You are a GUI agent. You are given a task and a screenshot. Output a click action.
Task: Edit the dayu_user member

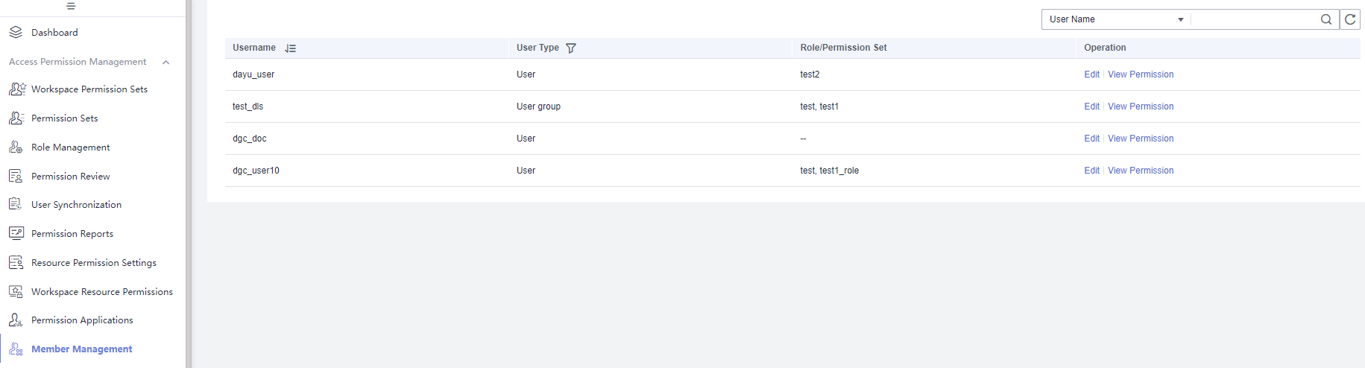1091,74
